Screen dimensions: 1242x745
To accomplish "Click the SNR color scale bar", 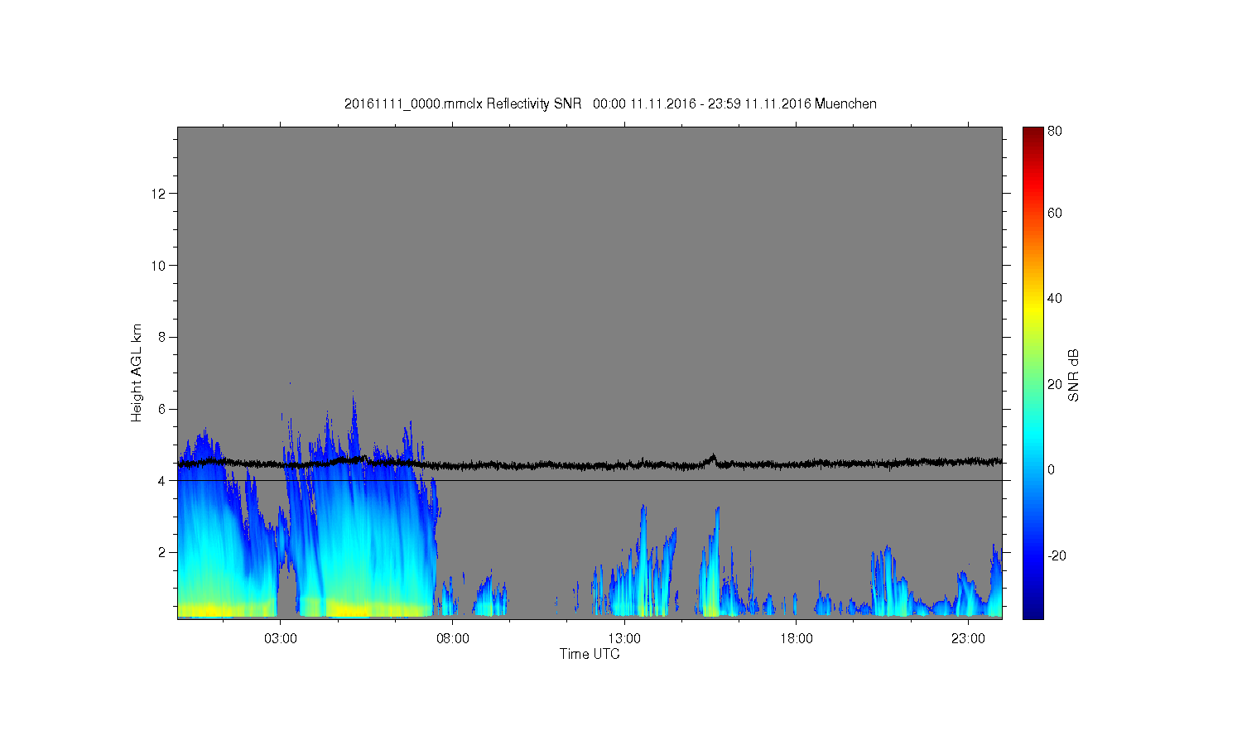I will pos(1033,372).
